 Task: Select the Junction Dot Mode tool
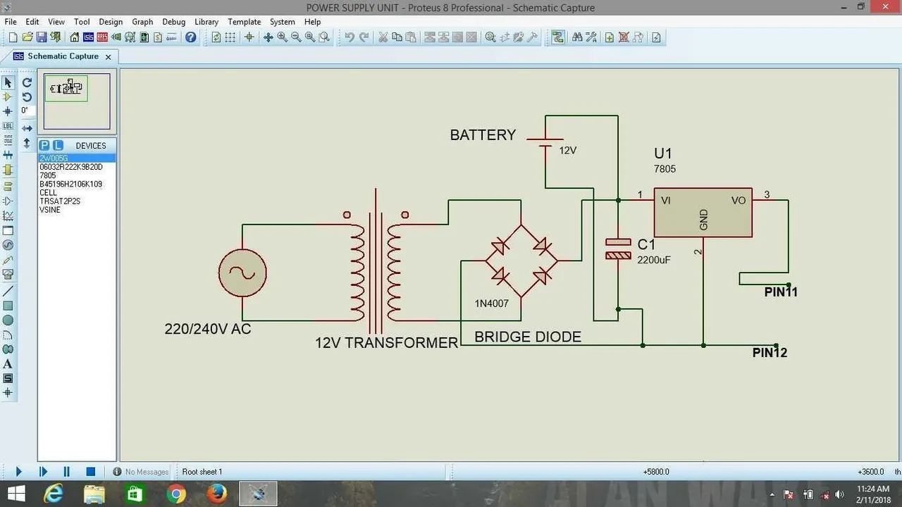(8, 111)
